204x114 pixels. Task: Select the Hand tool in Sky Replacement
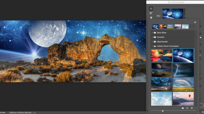coord(151,17)
